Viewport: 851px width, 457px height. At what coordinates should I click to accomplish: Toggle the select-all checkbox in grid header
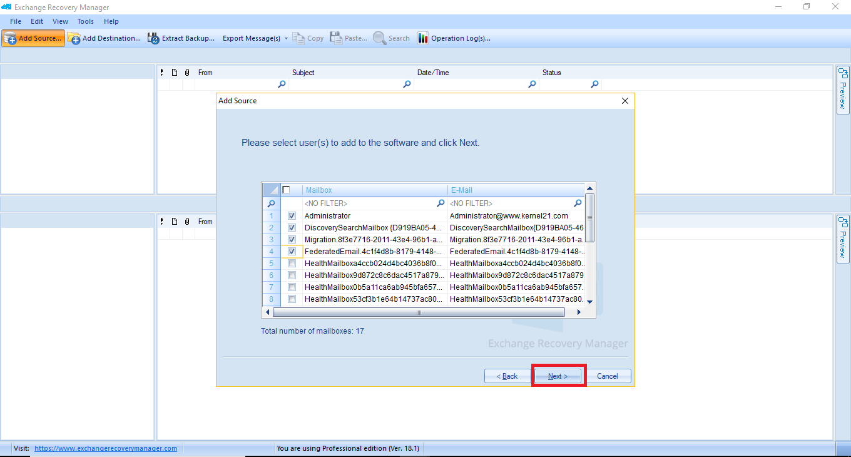point(287,190)
